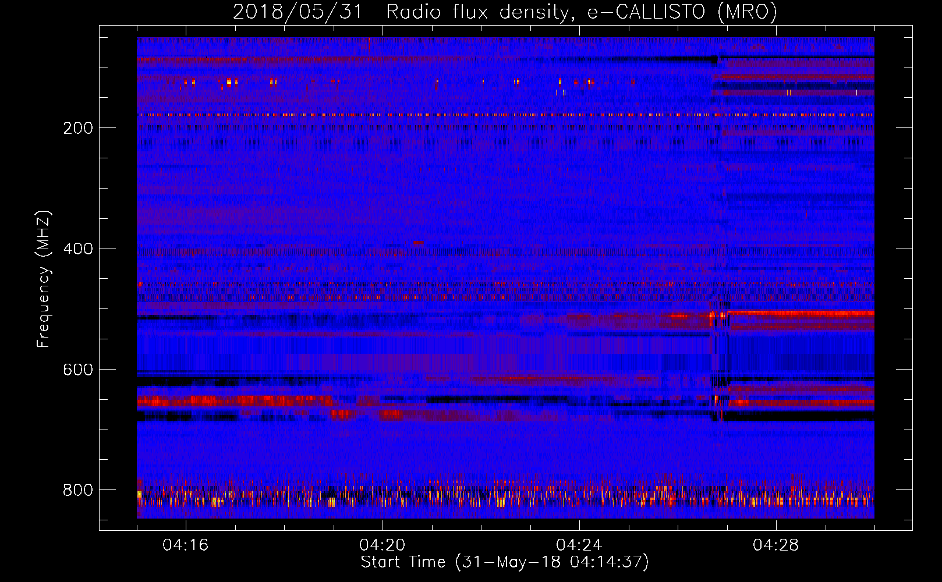
Task: Click the '04:24' time tick label
Action: [x=579, y=545]
